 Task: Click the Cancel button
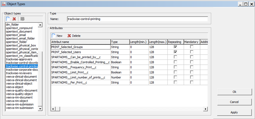click(x=234, y=102)
